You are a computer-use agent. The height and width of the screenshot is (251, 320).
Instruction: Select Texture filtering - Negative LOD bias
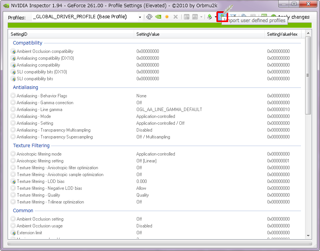[50, 188]
